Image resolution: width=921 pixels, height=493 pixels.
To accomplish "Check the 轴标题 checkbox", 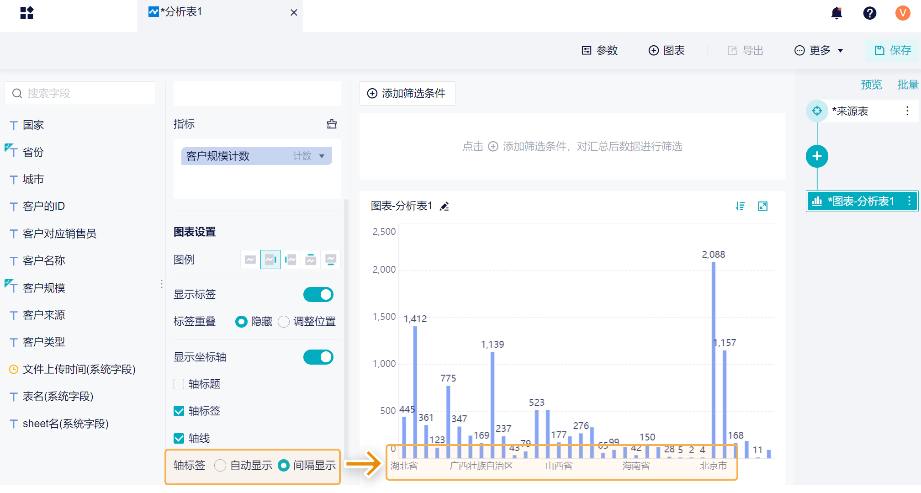I will coord(179,384).
